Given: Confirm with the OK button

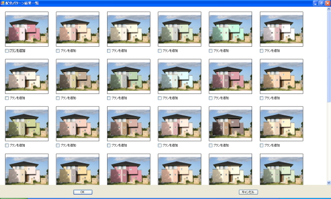Looking at the screenshot, I should (x=83, y=192).
